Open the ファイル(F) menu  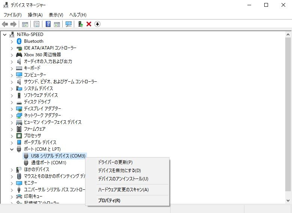[x=12, y=15]
